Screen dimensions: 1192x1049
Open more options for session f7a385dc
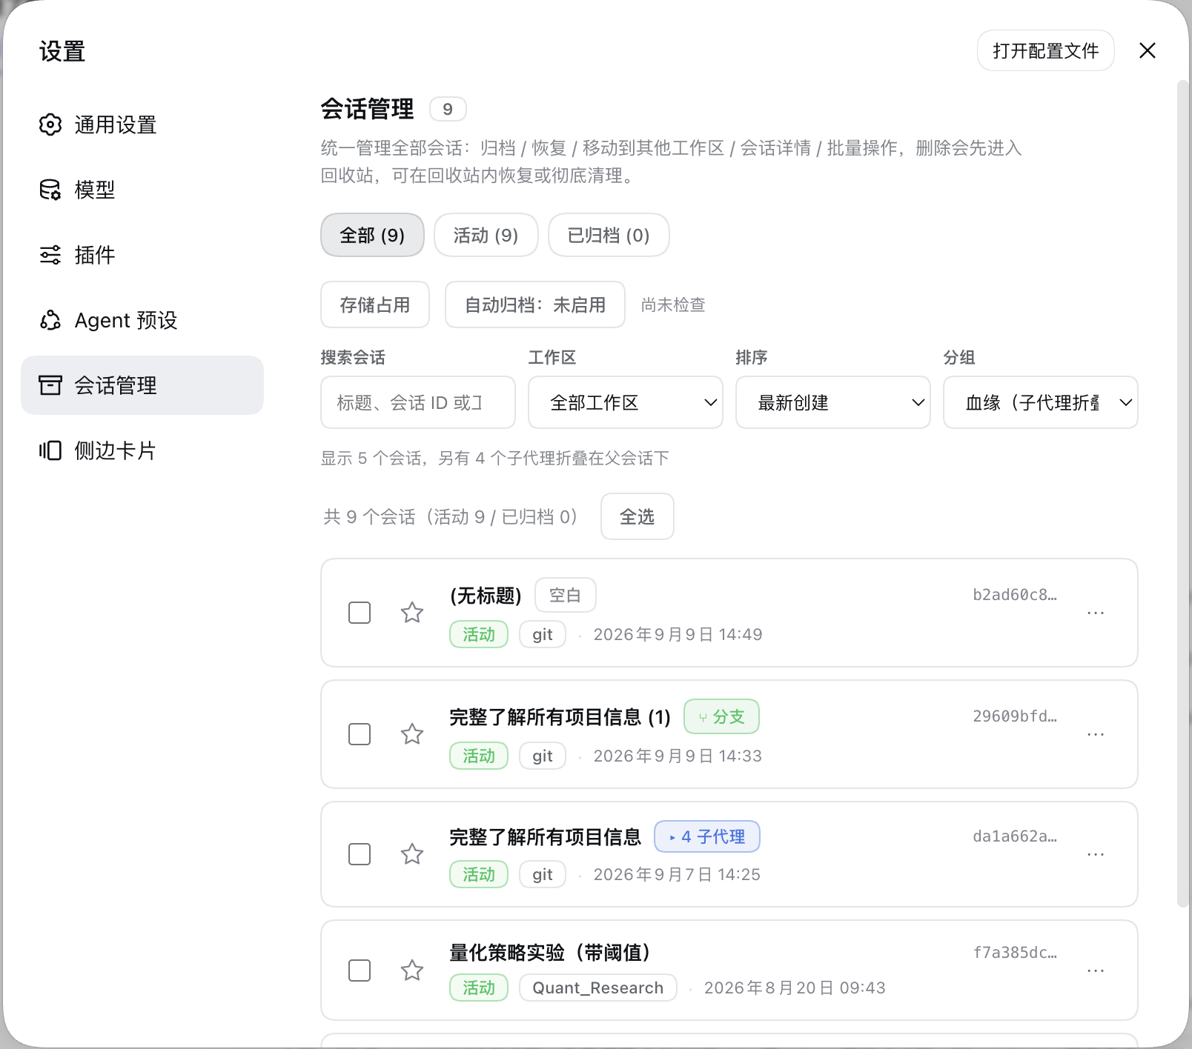1096,970
